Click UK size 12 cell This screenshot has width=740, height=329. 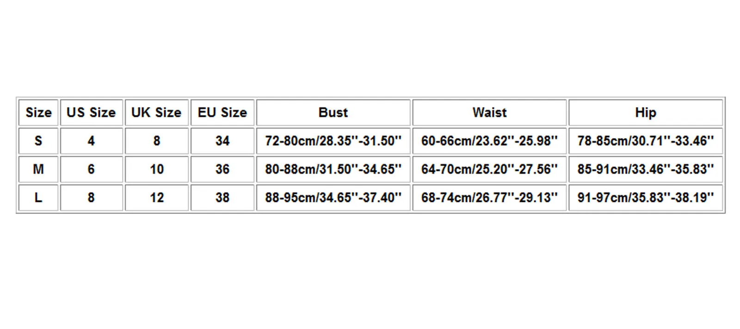[156, 197]
